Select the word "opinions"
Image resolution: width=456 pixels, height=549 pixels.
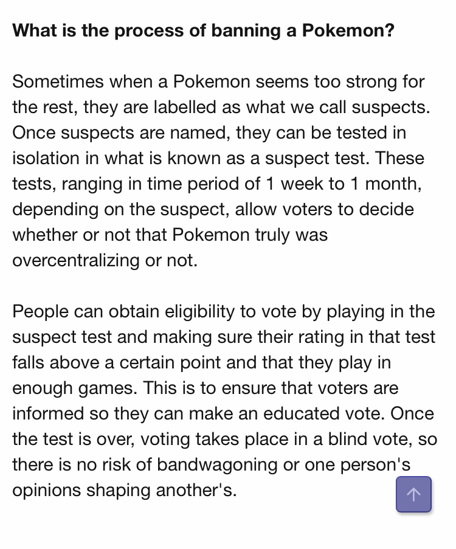pyautogui.click(x=47, y=491)
